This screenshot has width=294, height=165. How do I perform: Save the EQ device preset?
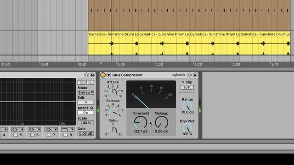coord(92,75)
